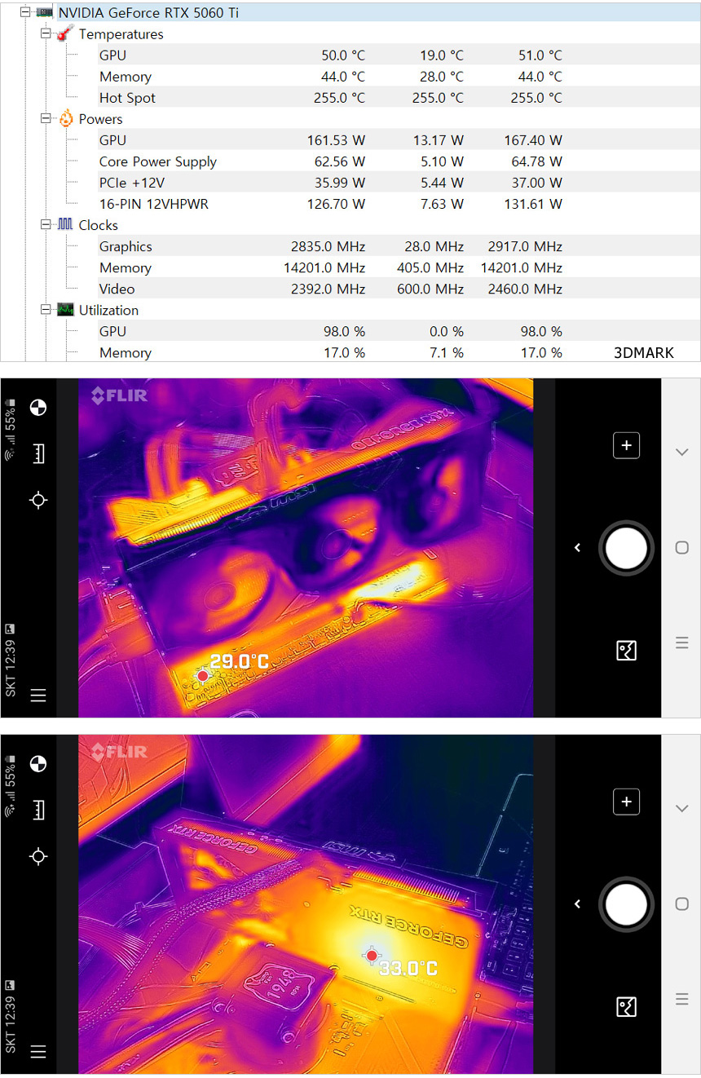Collapse the Utilization group
The width and height of the screenshot is (701, 1078).
coord(46,310)
